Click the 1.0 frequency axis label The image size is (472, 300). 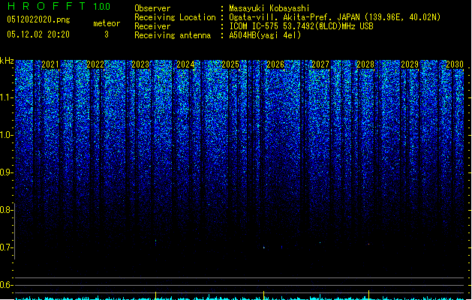tap(6, 135)
